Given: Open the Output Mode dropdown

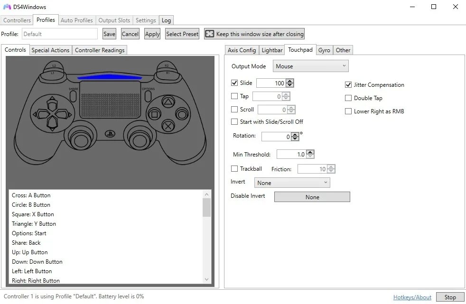Looking at the screenshot, I should [310, 66].
